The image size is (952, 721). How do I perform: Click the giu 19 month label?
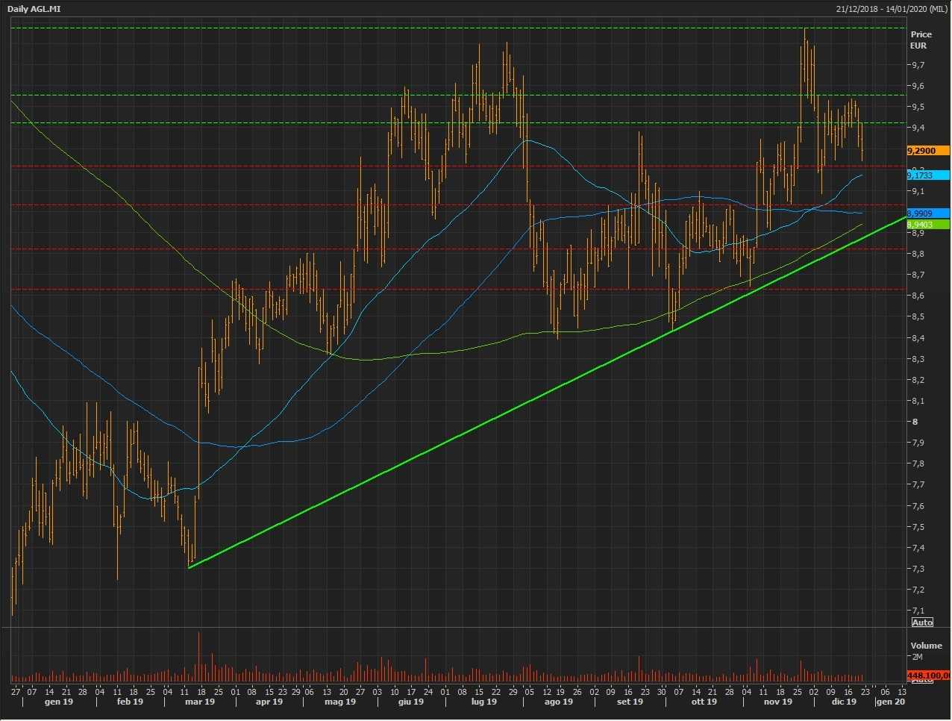click(411, 702)
